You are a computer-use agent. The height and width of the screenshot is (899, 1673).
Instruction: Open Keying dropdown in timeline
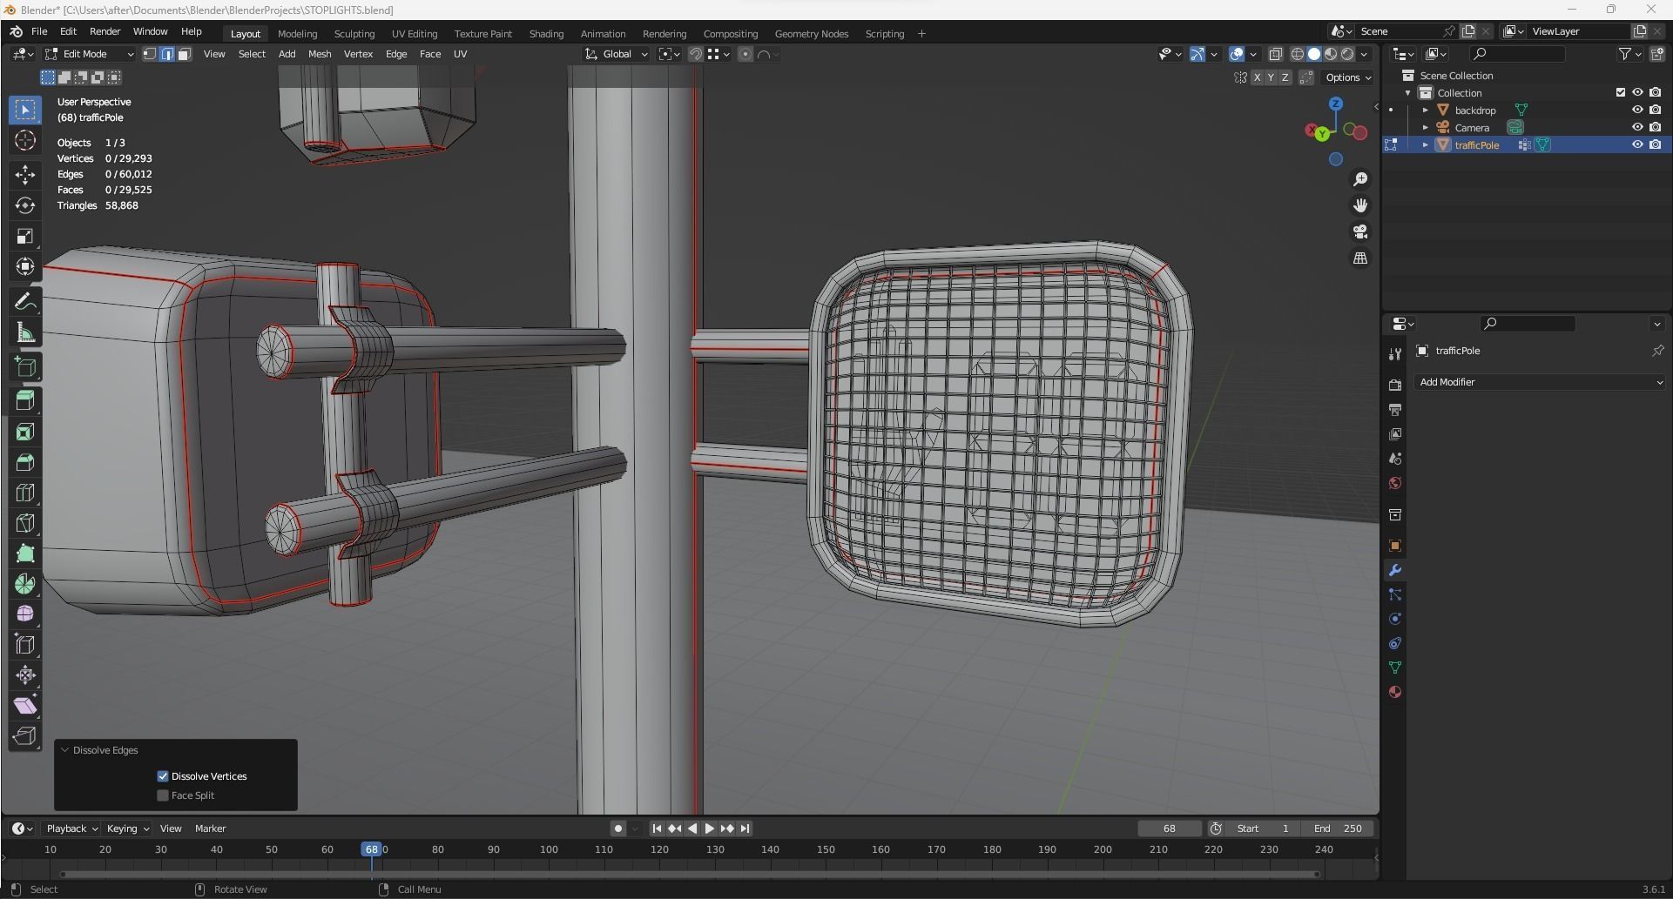pos(128,829)
